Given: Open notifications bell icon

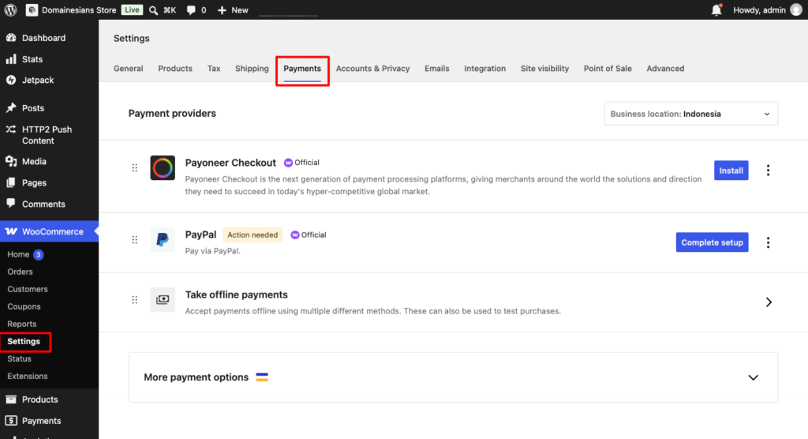Looking at the screenshot, I should tap(716, 9).
